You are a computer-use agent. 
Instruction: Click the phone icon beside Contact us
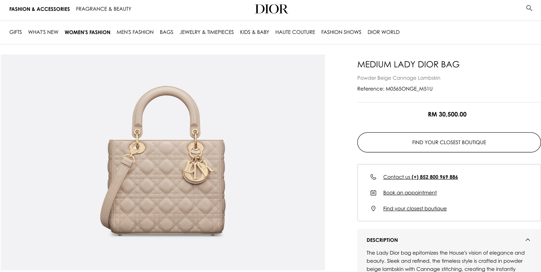coord(373,177)
